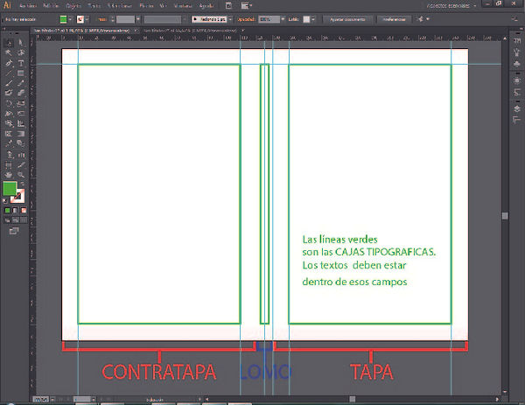This screenshot has width=525, height=405.
Task: Open Opacidad percentage dropdown
Action: click(x=283, y=19)
